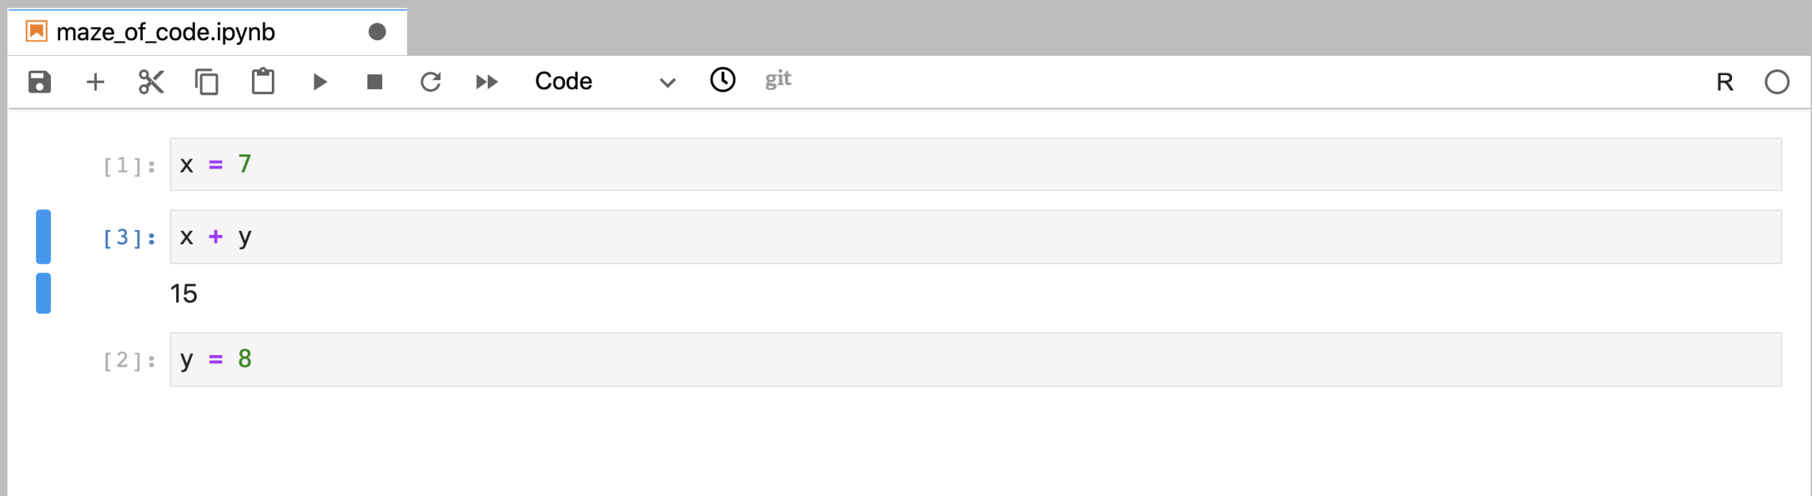
Task: Click into the y = 8 cell
Action: (x=975, y=360)
